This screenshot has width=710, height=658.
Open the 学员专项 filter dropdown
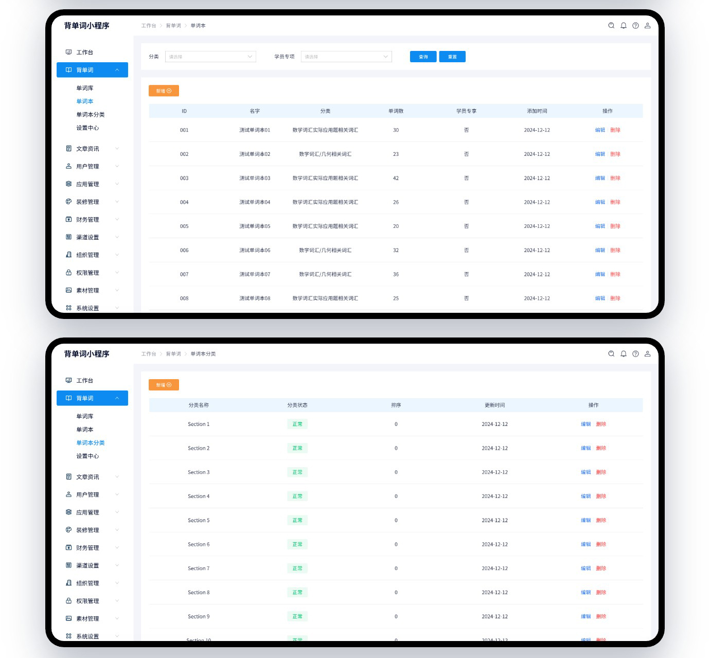(x=346, y=57)
